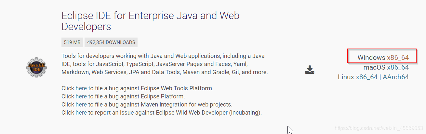Download the macOS x86_64 package
This screenshot has height=134, width=426.
(398, 67)
